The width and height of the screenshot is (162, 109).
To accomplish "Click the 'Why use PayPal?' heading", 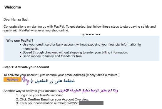I will tap(20, 41).
